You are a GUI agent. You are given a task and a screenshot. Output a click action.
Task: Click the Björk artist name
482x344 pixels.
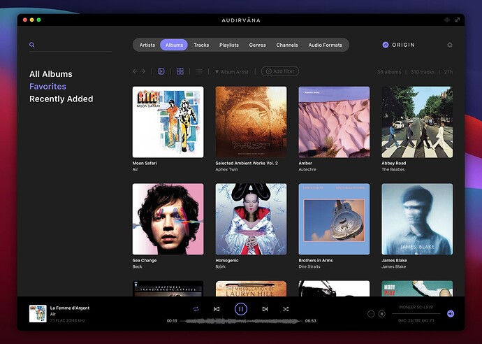(221, 267)
